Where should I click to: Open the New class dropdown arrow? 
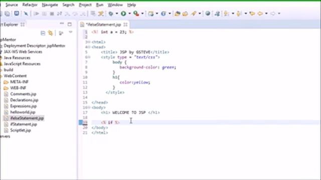pos(170,13)
